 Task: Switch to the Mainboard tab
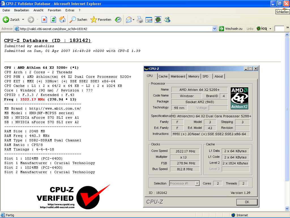(178, 76)
